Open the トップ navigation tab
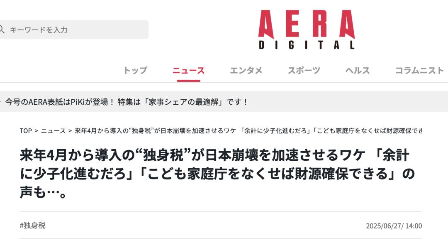The height and width of the screenshot is (248, 448). click(x=135, y=70)
